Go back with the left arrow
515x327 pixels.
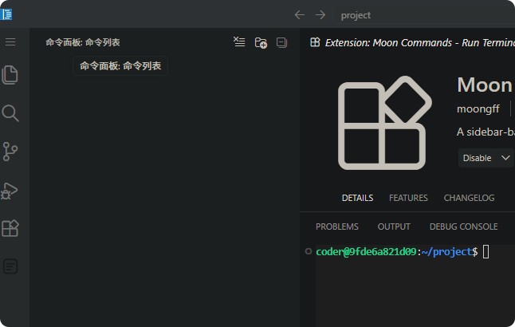299,15
